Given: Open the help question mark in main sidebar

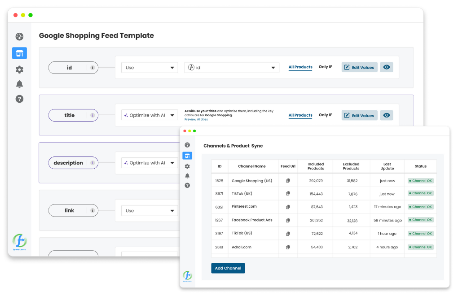Looking at the screenshot, I should (x=19, y=99).
